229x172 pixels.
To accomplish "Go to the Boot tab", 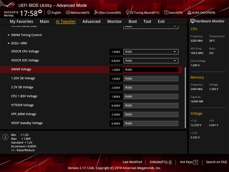I will pyautogui.click(x=133, y=22).
